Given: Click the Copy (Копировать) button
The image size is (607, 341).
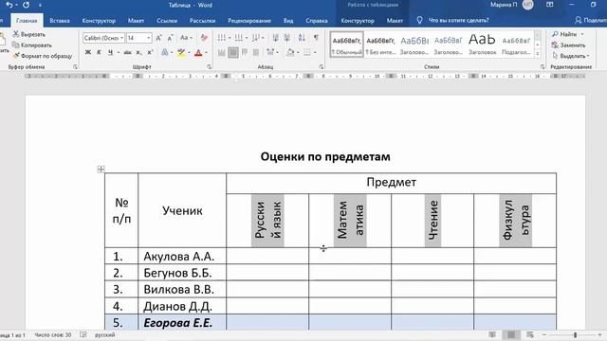Looking at the screenshot, I should click(x=32, y=45).
